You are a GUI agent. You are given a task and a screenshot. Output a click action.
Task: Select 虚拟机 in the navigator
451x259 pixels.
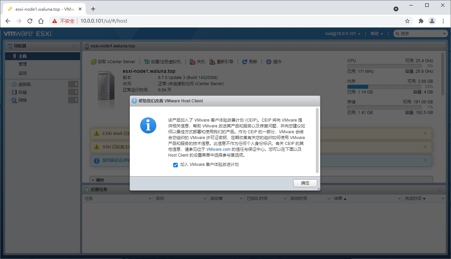[x=24, y=84]
